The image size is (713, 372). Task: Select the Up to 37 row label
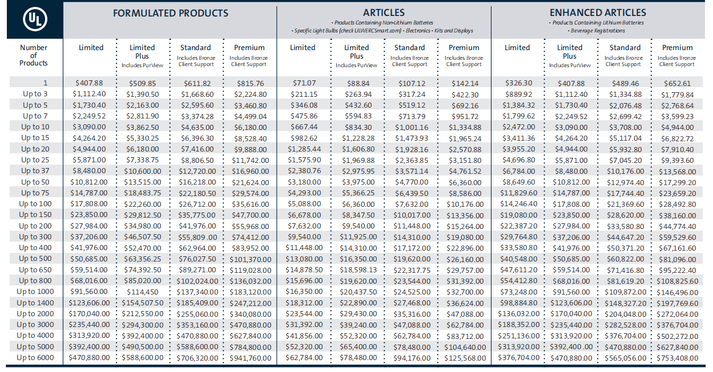pos(35,171)
